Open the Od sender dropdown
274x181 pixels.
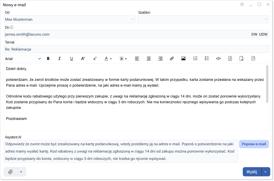pyautogui.click(x=70, y=19)
